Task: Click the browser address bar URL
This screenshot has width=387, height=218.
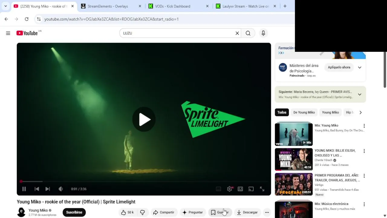Action: coord(112,19)
